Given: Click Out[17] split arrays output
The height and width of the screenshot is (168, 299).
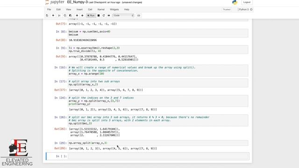Looking at the screenshot, I should [106, 90].
